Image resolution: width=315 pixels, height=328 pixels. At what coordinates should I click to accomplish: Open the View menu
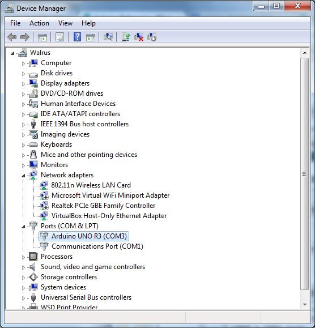(x=65, y=23)
